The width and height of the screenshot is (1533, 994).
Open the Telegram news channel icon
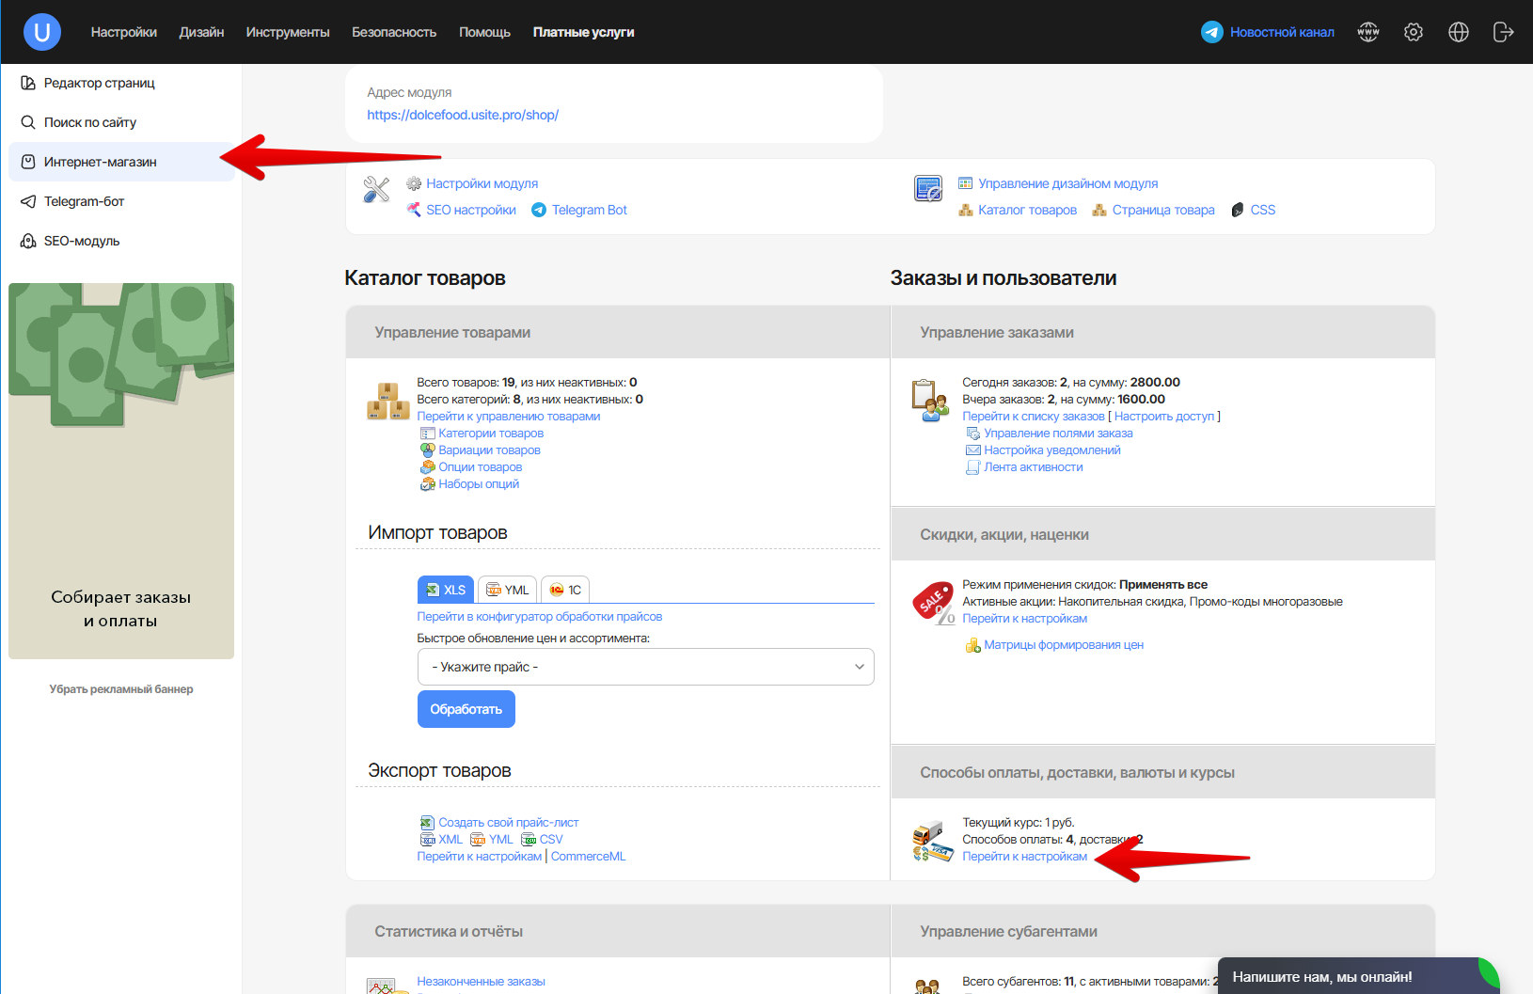coord(1211,32)
